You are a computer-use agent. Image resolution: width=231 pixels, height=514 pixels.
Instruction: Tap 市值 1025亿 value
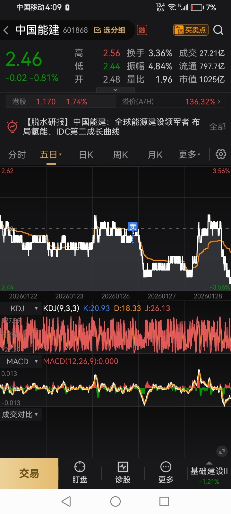tap(212, 79)
